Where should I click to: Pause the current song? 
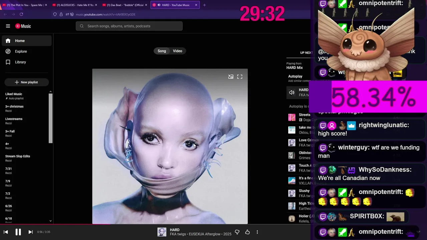click(x=18, y=232)
